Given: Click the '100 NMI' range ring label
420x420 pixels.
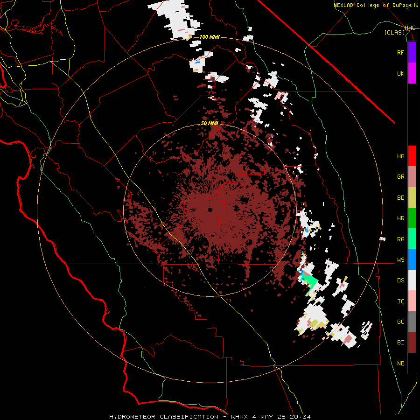Looking at the screenshot, I should 210,37.
